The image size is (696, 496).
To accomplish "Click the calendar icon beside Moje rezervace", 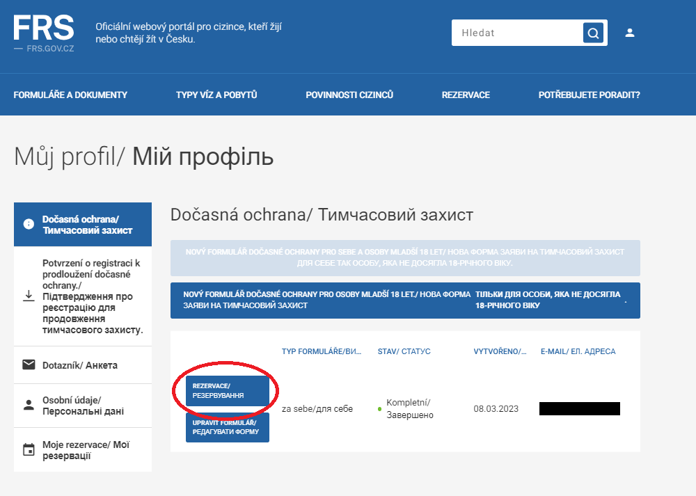I will [29, 450].
